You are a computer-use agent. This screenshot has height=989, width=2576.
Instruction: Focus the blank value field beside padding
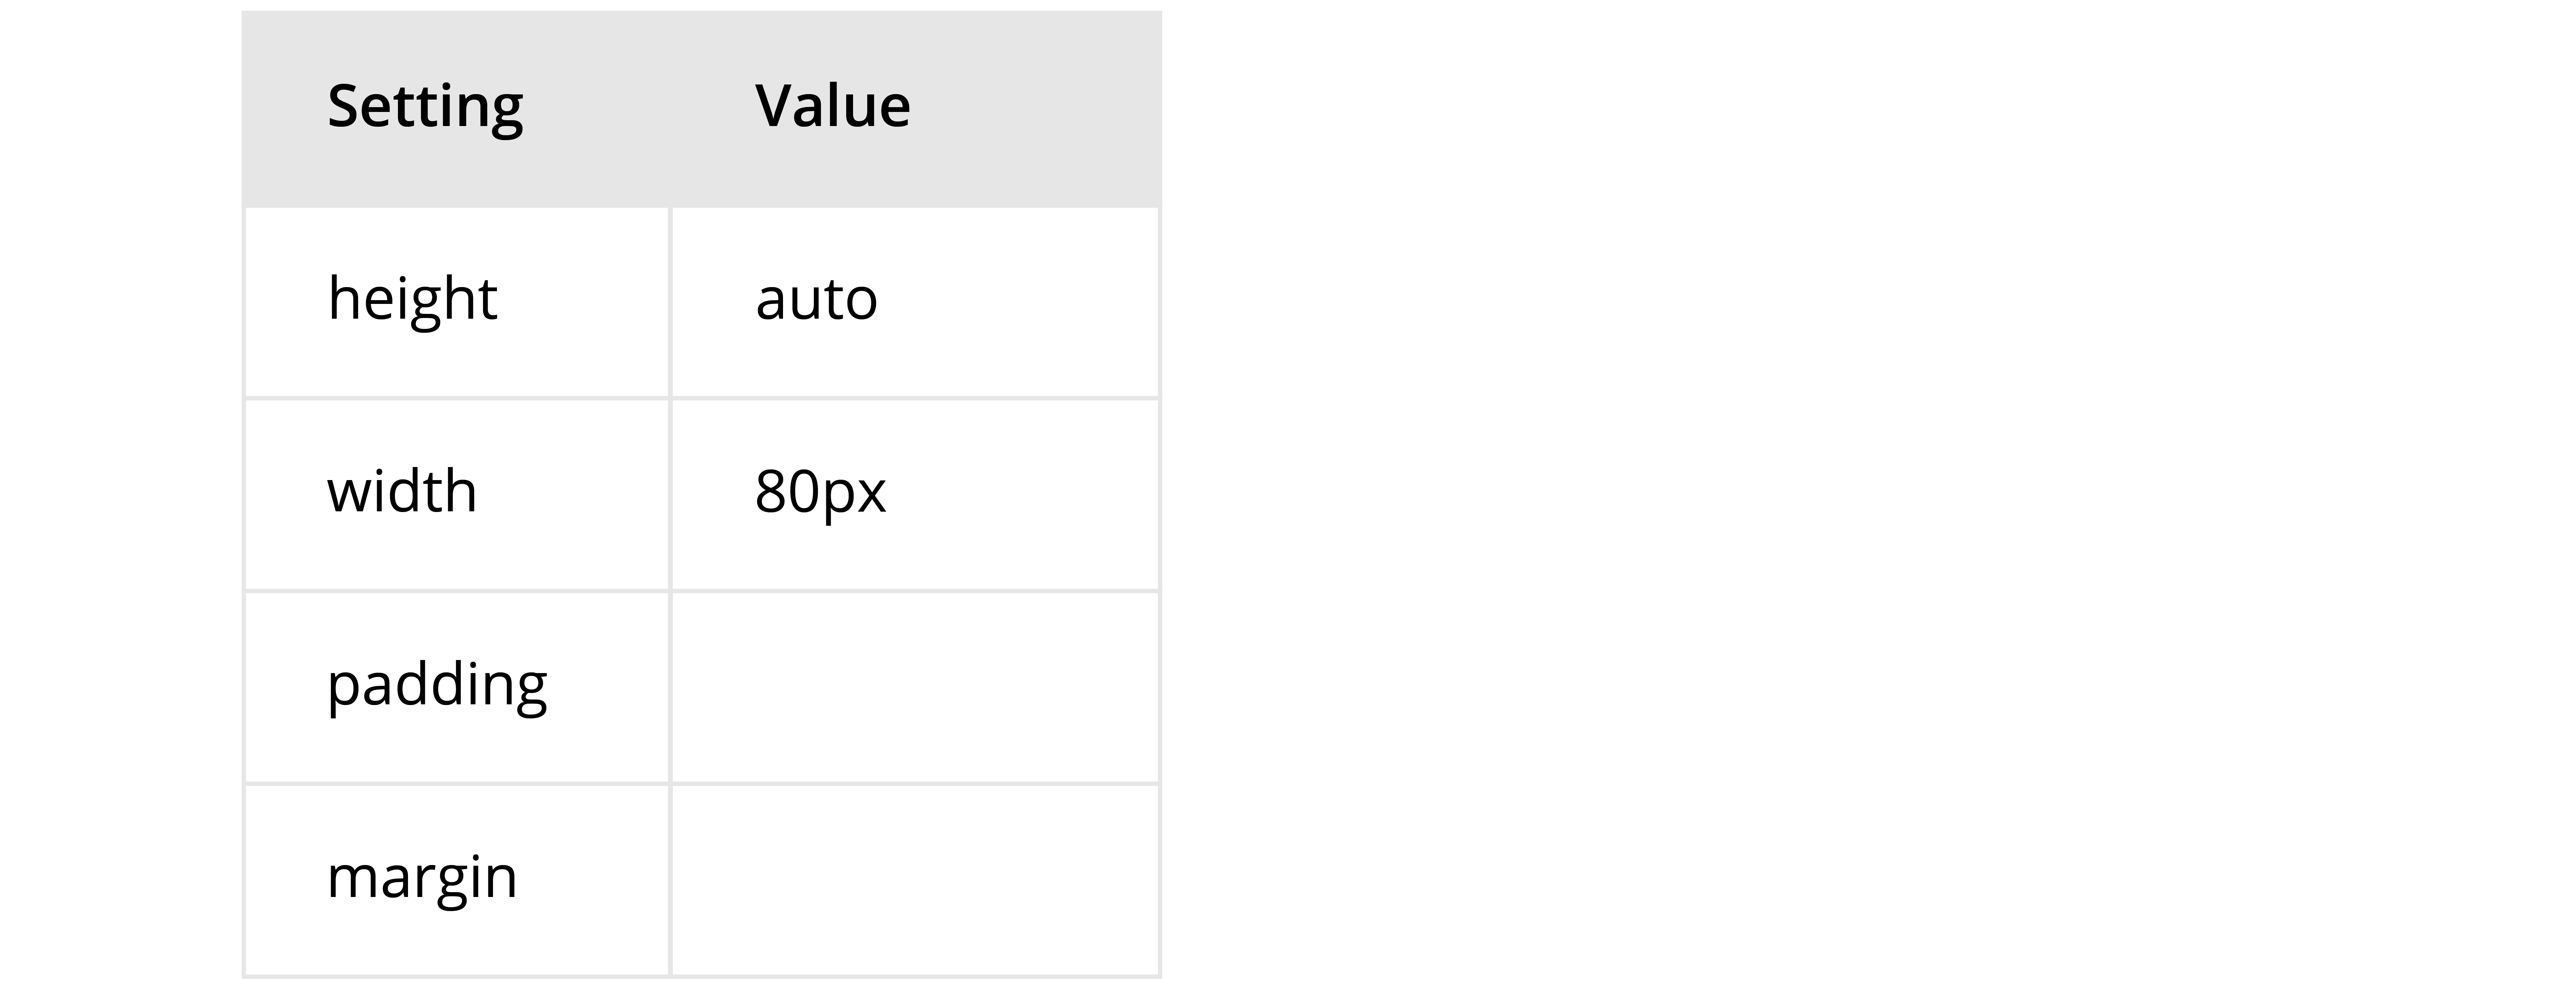point(915,687)
